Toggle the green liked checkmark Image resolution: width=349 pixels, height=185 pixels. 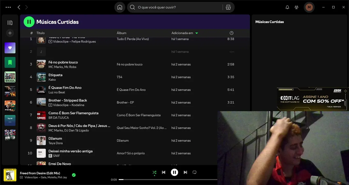coord(74,175)
